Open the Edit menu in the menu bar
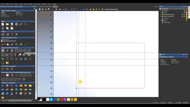This screenshot has height=107, width=190. pyautogui.click(x=7, y=4)
